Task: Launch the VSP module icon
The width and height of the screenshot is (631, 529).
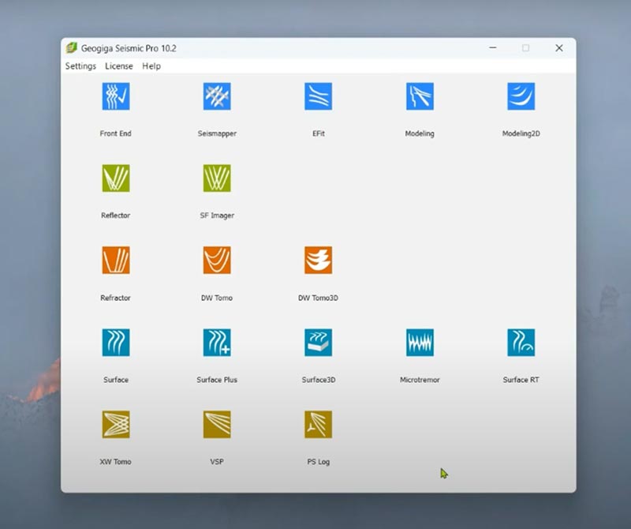Action: pos(217,424)
